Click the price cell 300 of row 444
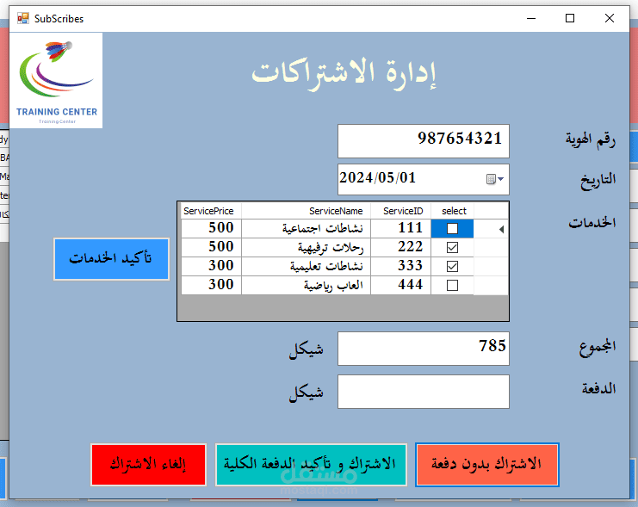The width and height of the screenshot is (638, 507). [x=211, y=285]
